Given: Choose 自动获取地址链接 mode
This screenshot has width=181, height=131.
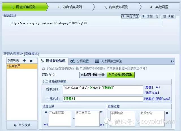Looking at the screenshot, I should (93, 75).
